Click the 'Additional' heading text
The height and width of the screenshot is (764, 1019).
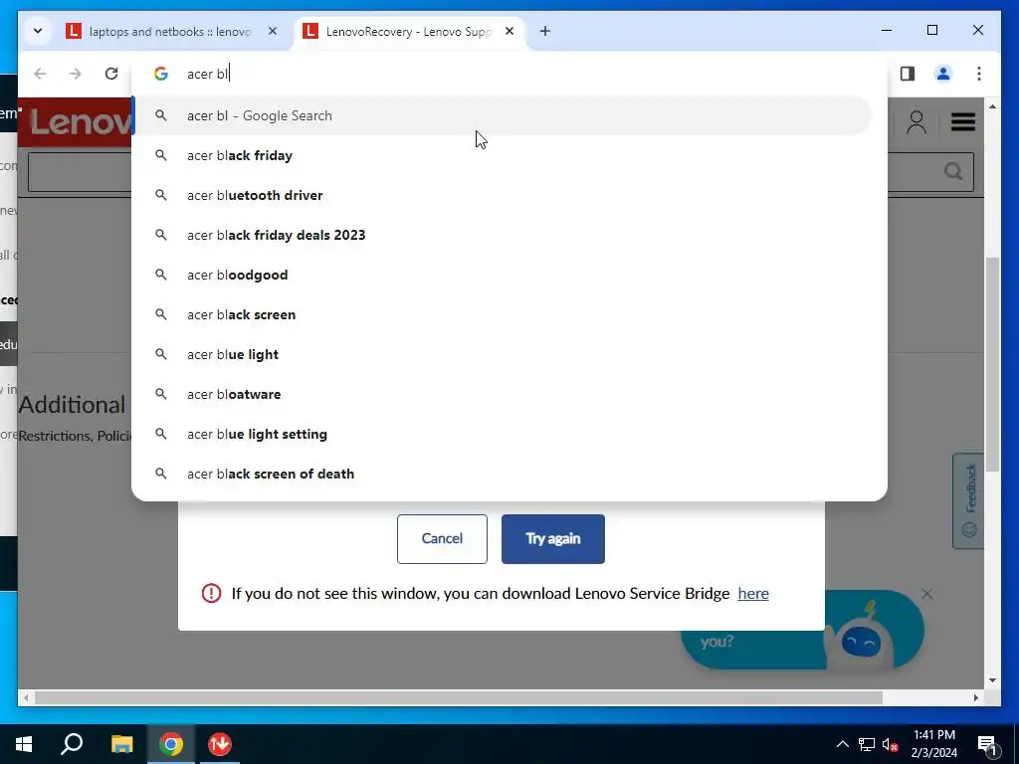[x=72, y=405]
